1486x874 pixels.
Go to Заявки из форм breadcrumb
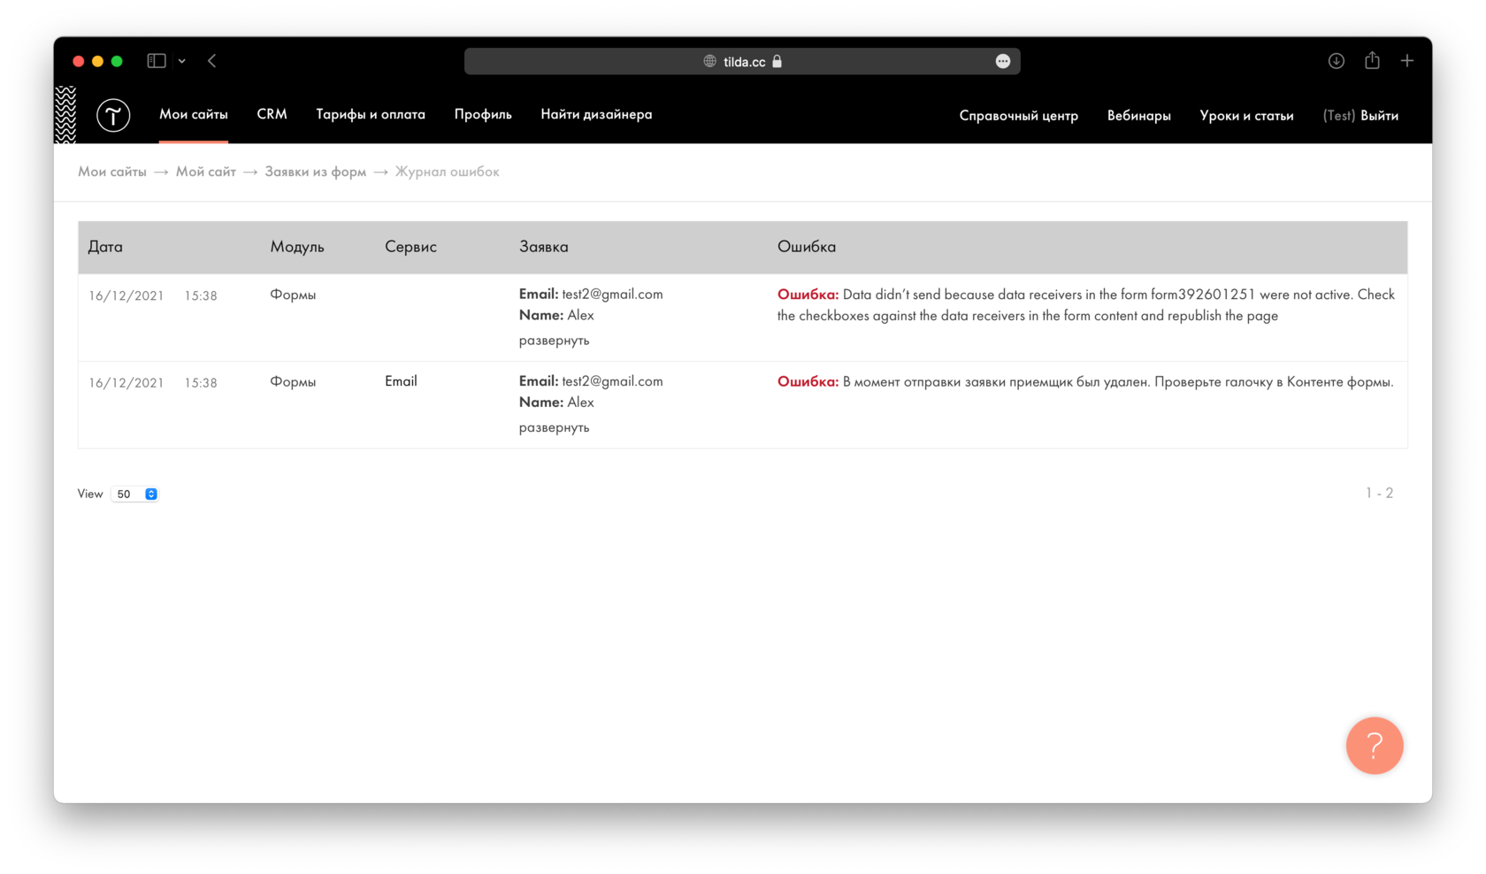pyautogui.click(x=316, y=172)
